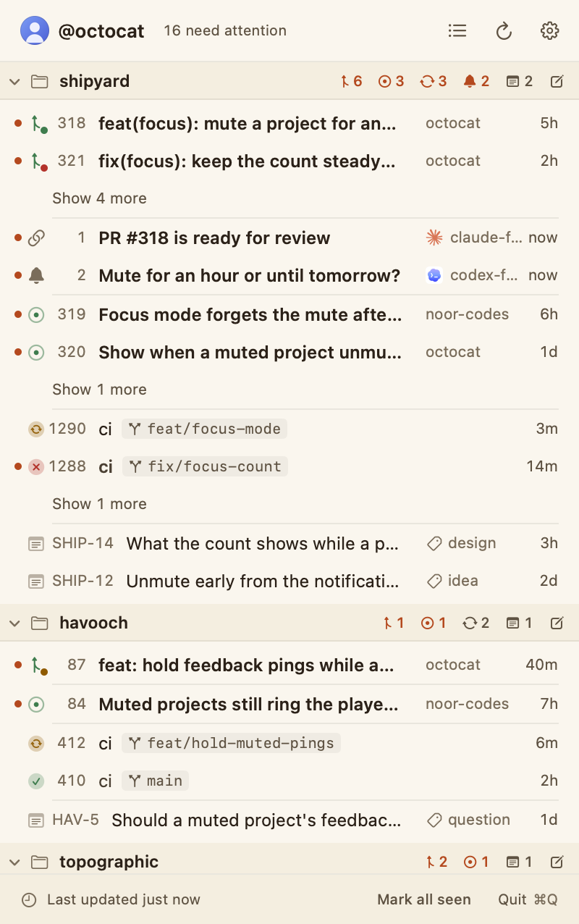Click the link icon on PR #318 notification
The image size is (579, 924).
point(36,238)
